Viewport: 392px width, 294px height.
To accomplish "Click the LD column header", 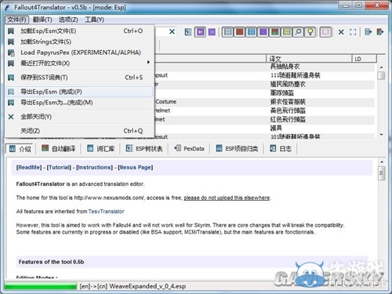I will click(365, 59).
